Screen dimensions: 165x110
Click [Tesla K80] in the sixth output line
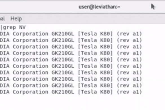click(95, 66)
